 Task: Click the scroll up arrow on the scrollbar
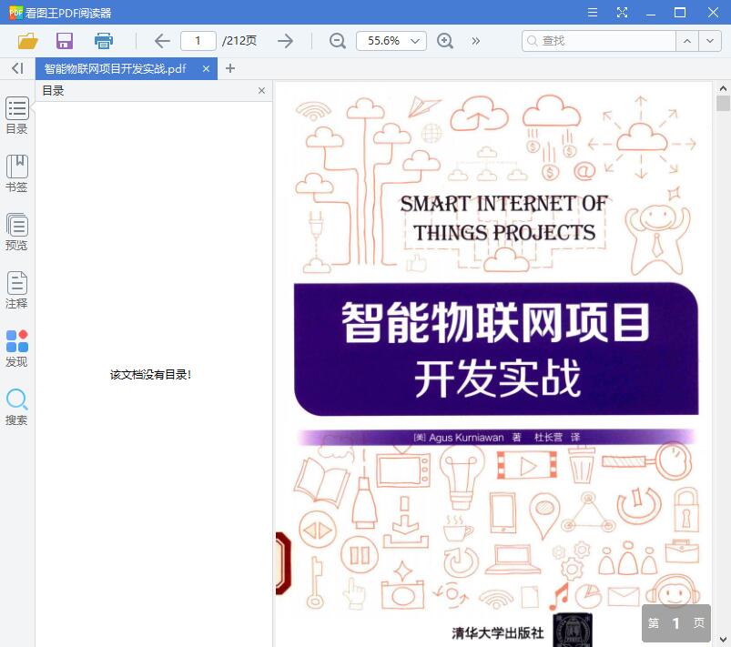coord(723,88)
